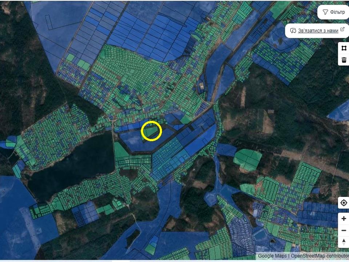Center map on my location with crosshair icon
Screen dimensions: 349x262
[x=344, y=203]
